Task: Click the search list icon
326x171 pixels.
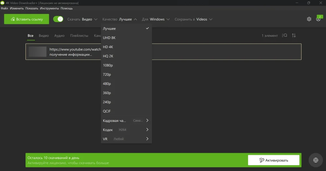Action: 284,35
